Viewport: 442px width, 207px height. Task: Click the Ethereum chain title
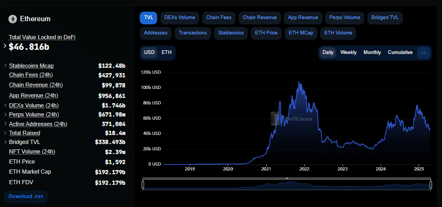click(35, 19)
